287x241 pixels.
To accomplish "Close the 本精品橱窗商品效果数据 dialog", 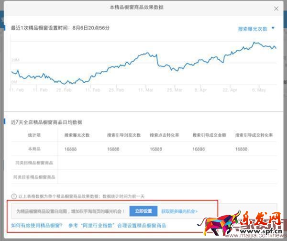I will coord(276,9).
